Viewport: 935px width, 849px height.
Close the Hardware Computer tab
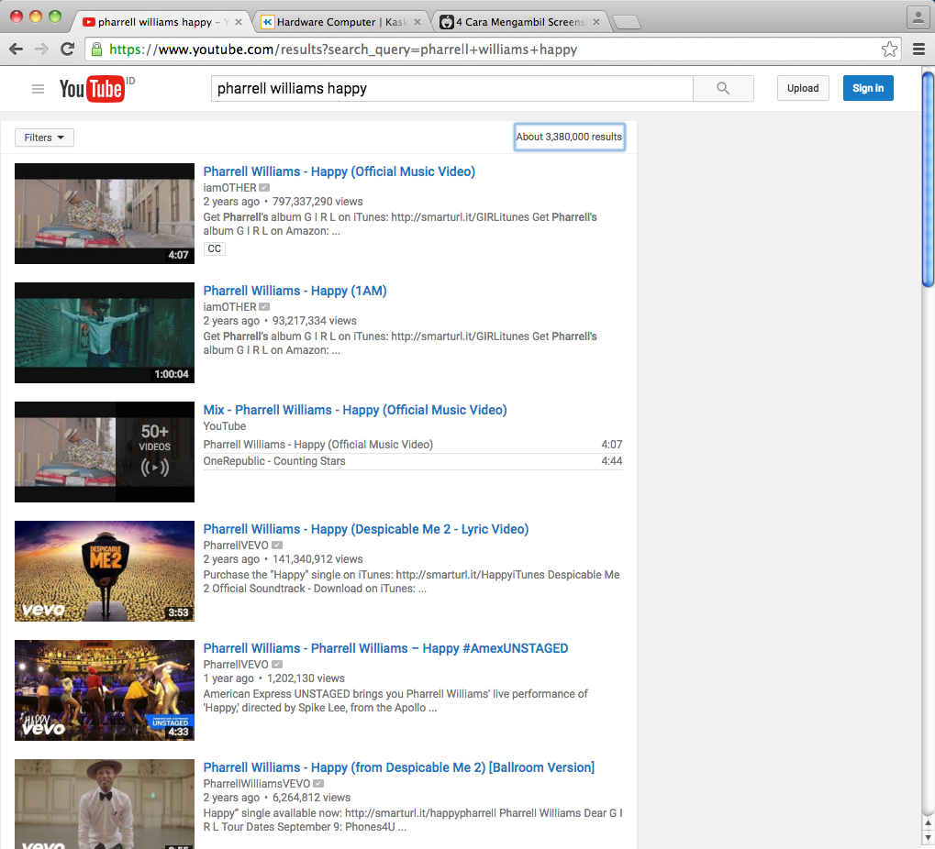[417, 22]
